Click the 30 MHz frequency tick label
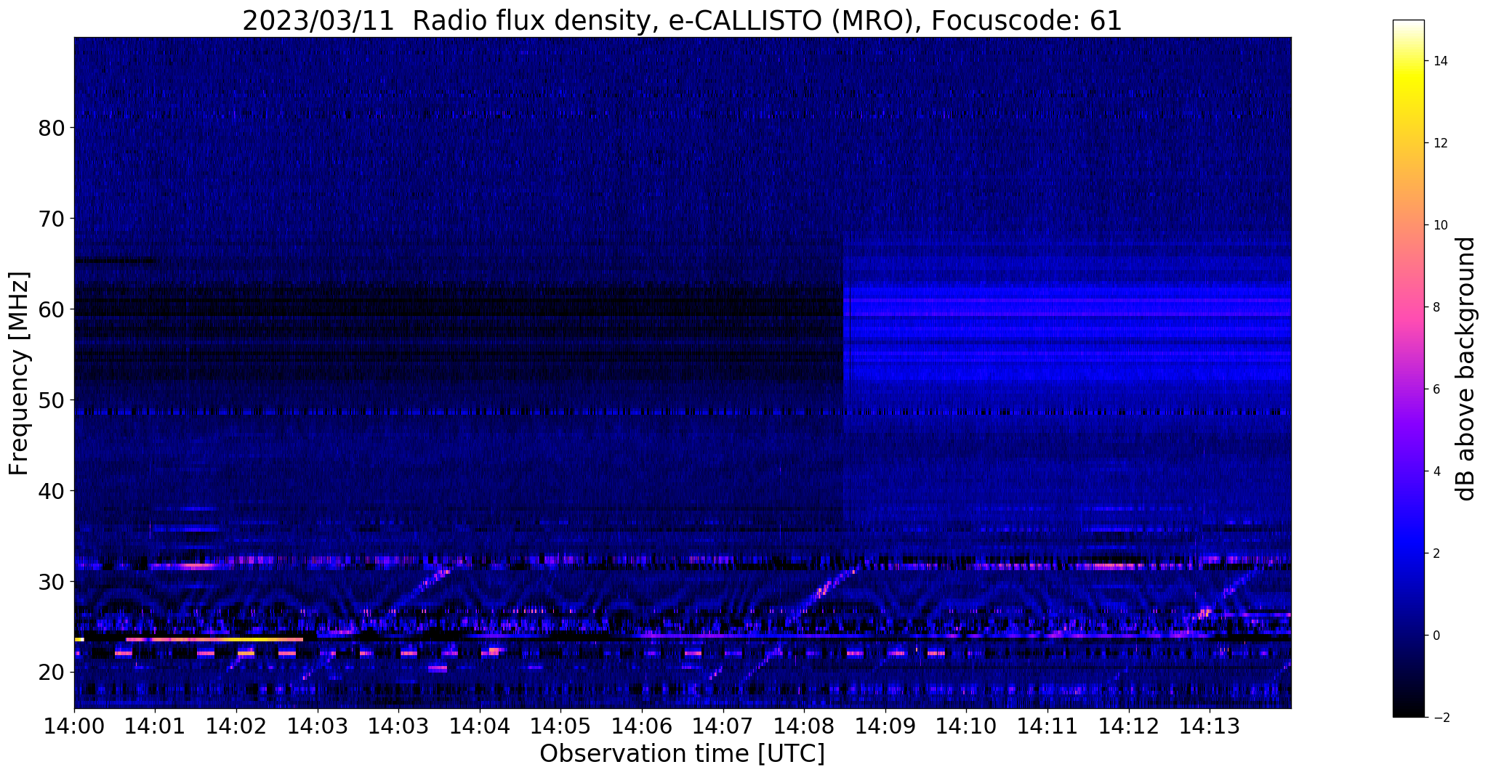This screenshot has width=1488, height=775. (x=51, y=582)
